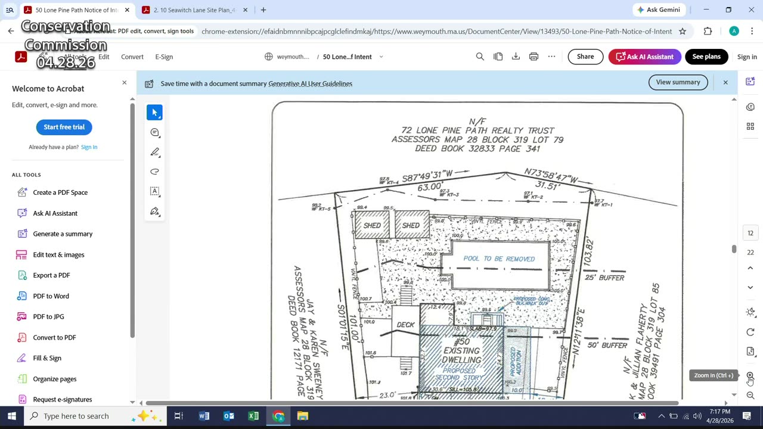The height and width of the screenshot is (429, 763).
Task: Bookmark this page with the star icon
Action: (683, 32)
